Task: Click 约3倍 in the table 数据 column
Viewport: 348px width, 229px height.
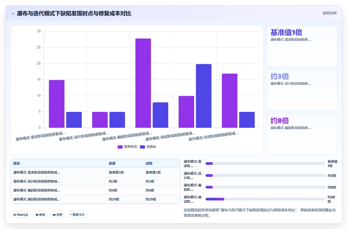Action: 113,181
